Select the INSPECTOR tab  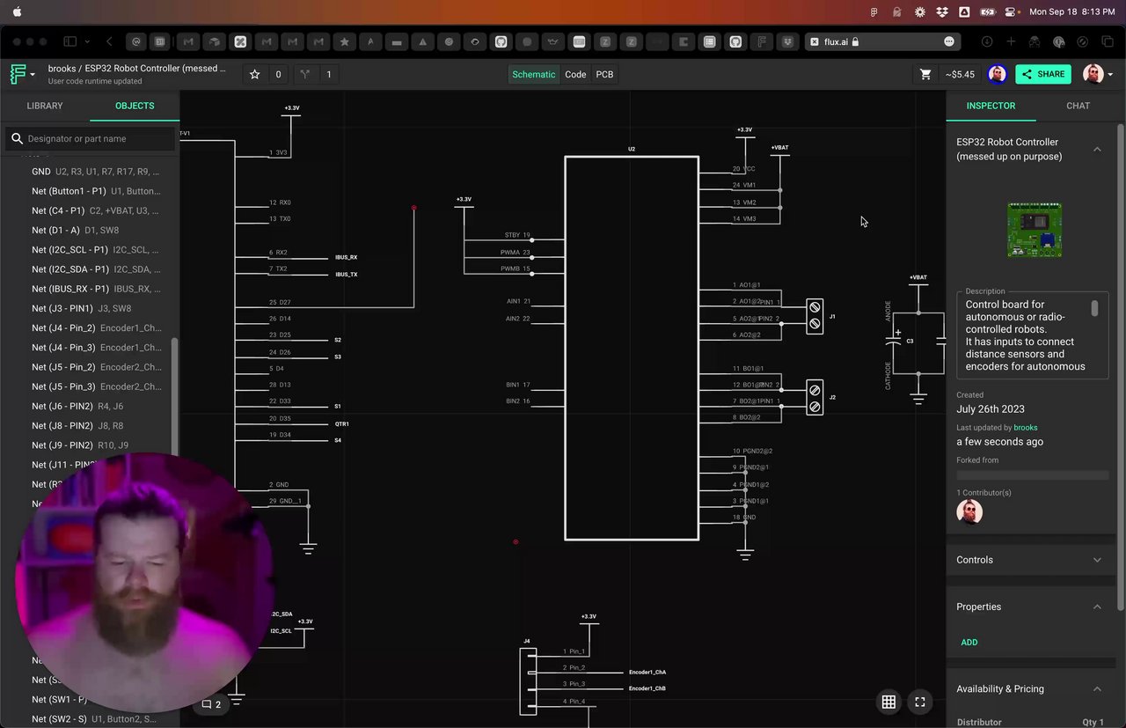(x=991, y=106)
